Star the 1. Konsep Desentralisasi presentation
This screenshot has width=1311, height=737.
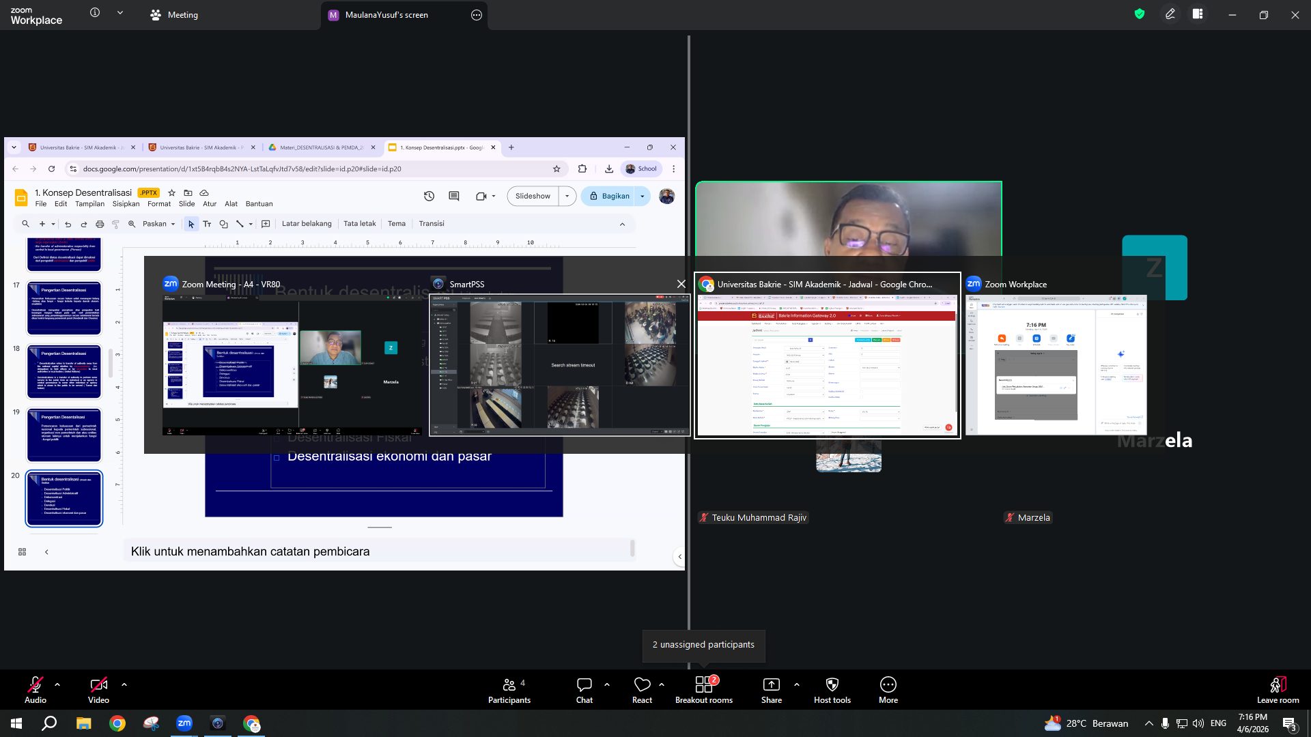[172, 193]
